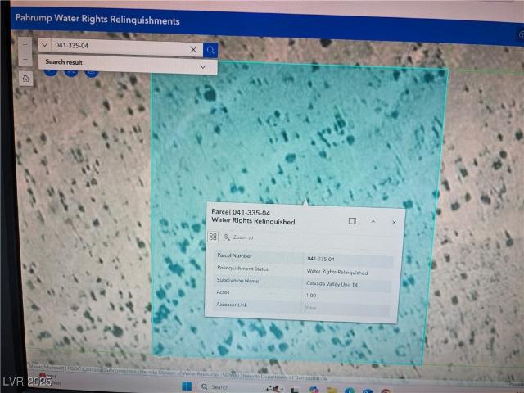Image resolution: width=524 pixels, height=393 pixels.
Task: Open the popup actions grid icon
Action: pos(213,237)
